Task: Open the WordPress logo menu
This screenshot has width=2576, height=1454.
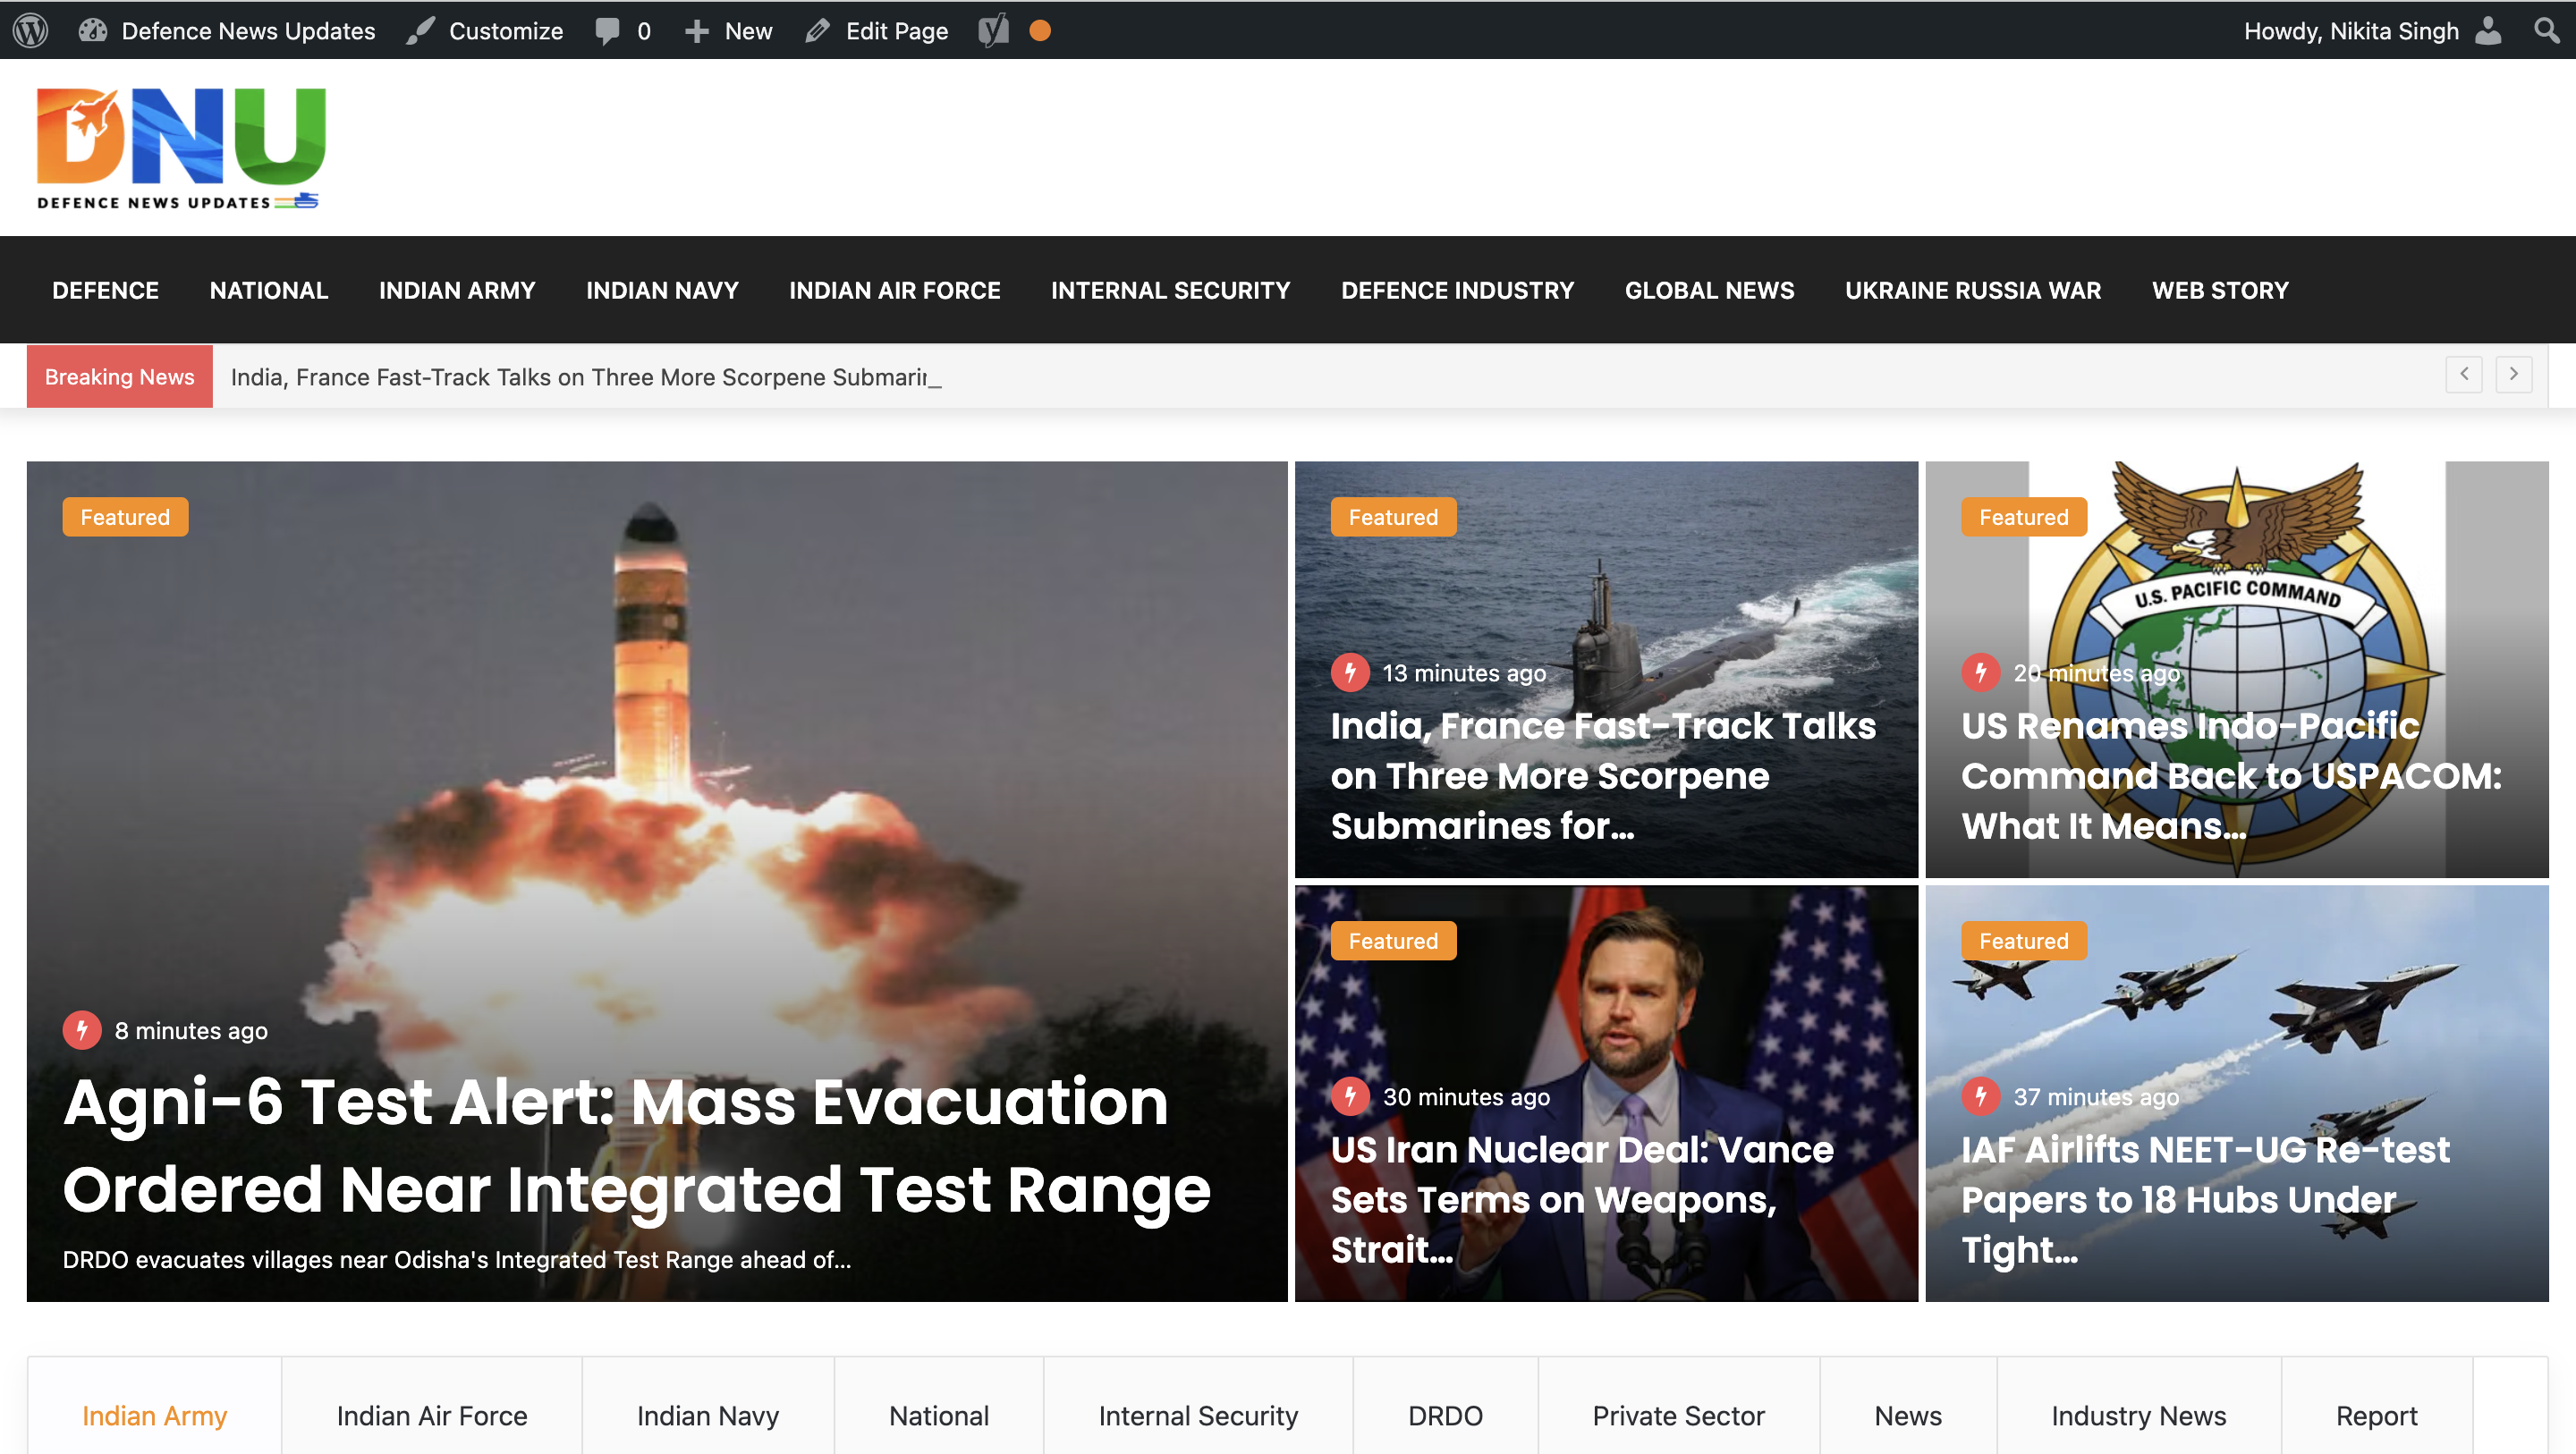Action: [30, 30]
